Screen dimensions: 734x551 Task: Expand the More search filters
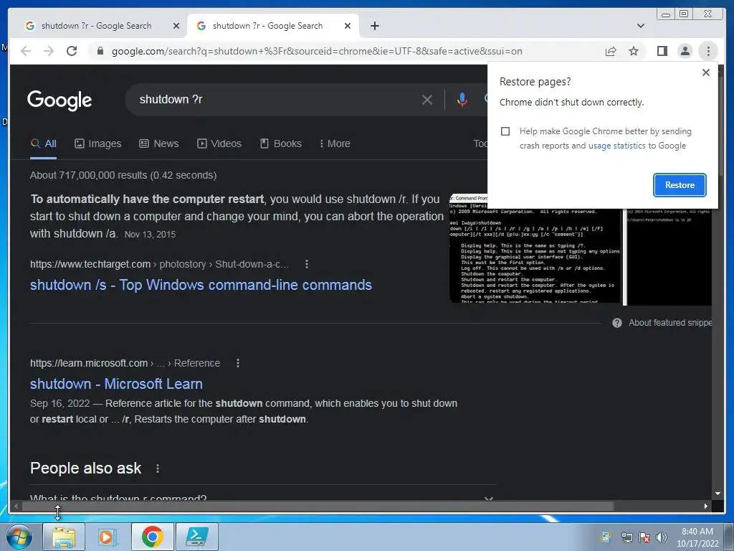click(x=335, y=143)
